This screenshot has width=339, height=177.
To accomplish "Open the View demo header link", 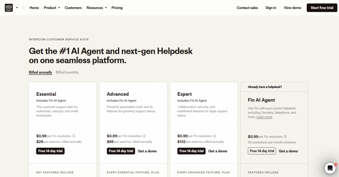I will click(292, 8).
